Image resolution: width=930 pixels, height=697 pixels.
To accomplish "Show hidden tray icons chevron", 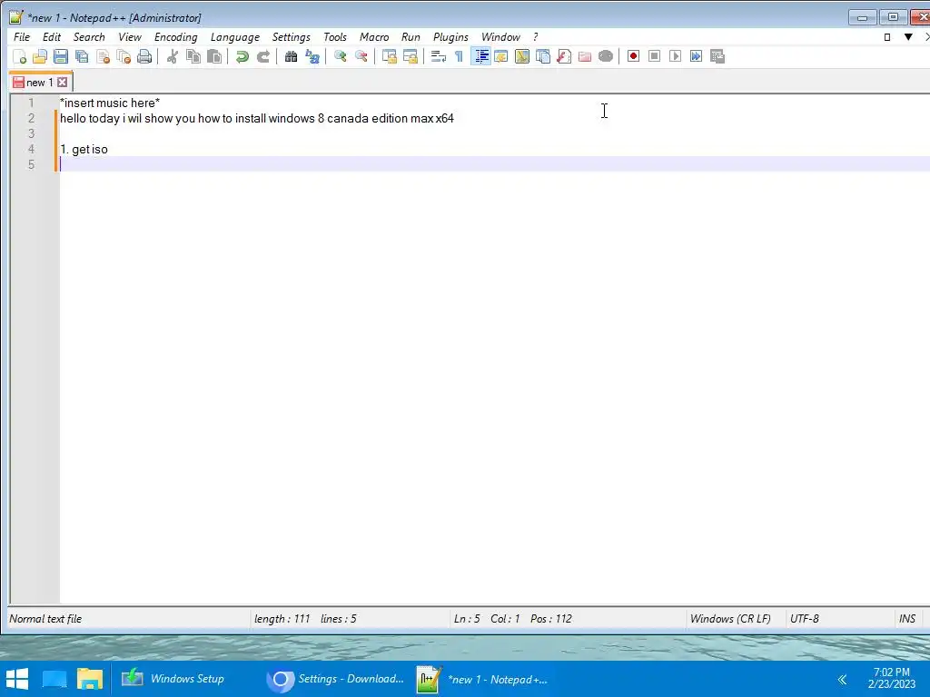I will [842, 679].
